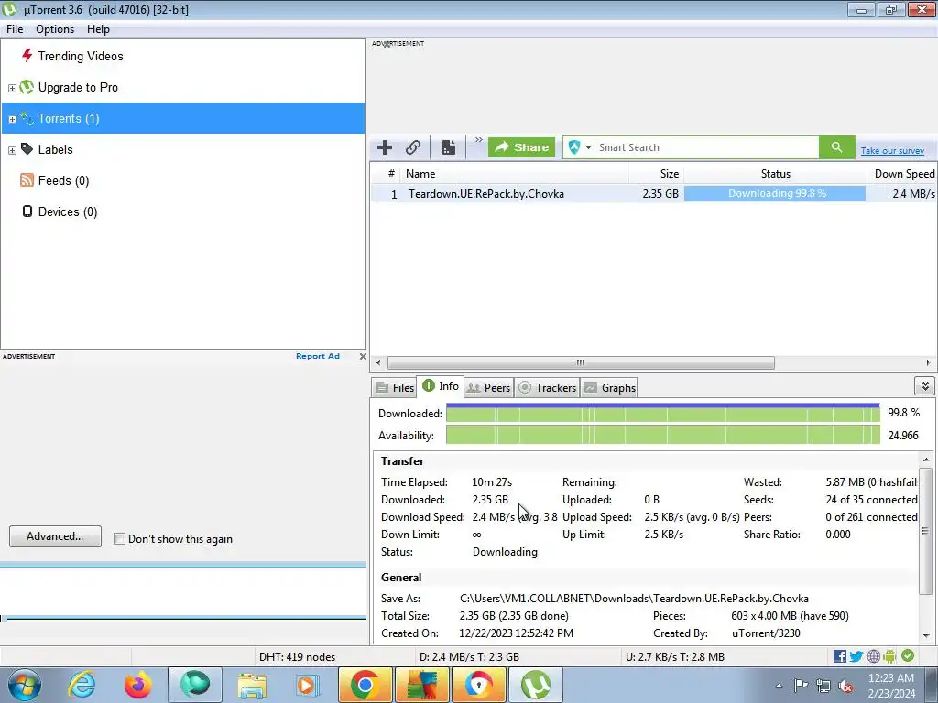Click the Availability pieces bar
The image size is (938, 703).
(x=663, y=435)
